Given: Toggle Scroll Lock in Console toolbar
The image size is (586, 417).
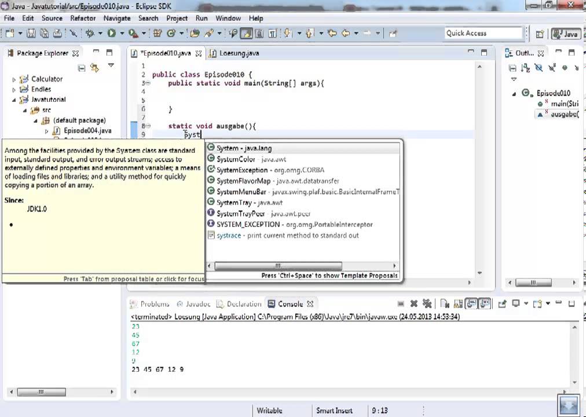Looking at the screenshot, I should pyautogui.click(x=458, y=304).
